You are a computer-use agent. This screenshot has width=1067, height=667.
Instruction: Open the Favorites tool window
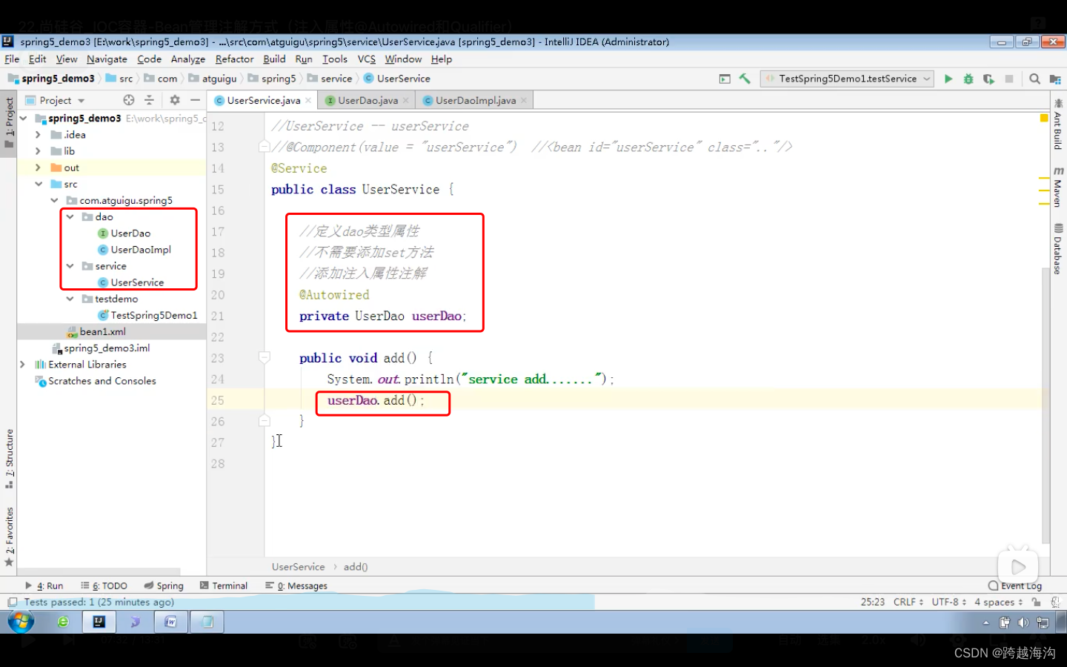click(9, 537)
